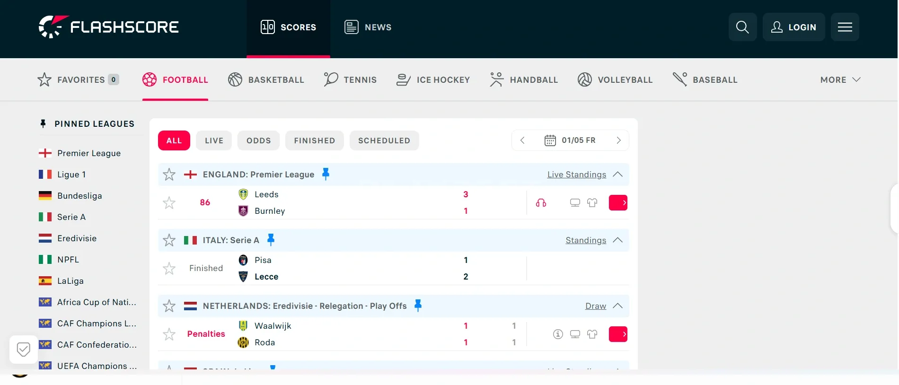Collapse the Eredivisie Relegation section chevron
The image size is (899, 385).
[617, 306]
